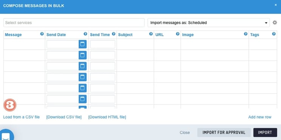The image size is (281, 140).
Task: Click the Message column header
Action: pos(13,35)
